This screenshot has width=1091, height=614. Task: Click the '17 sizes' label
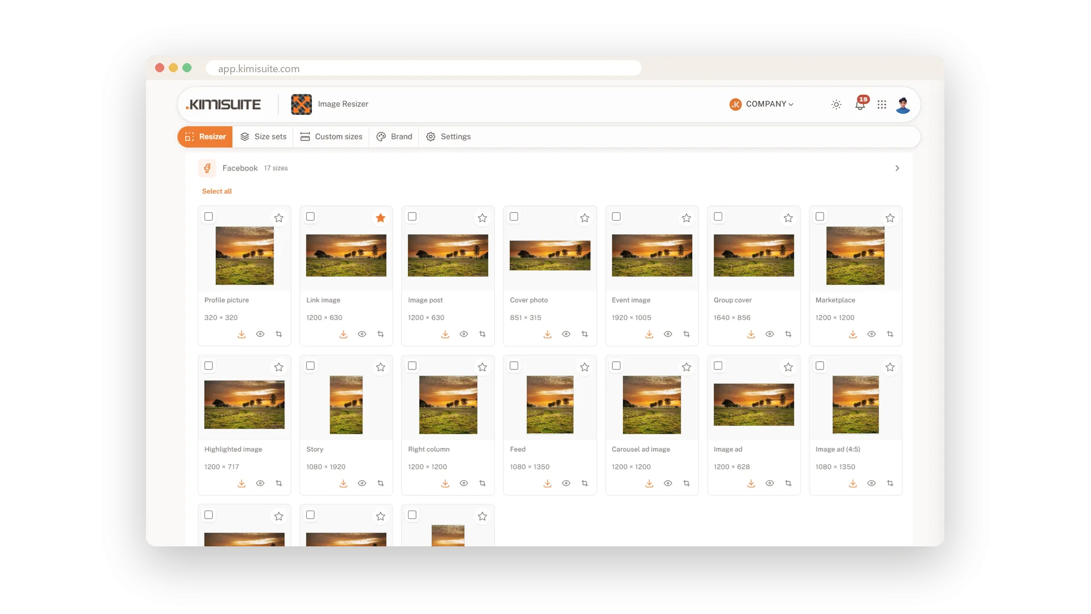[276, 168]
